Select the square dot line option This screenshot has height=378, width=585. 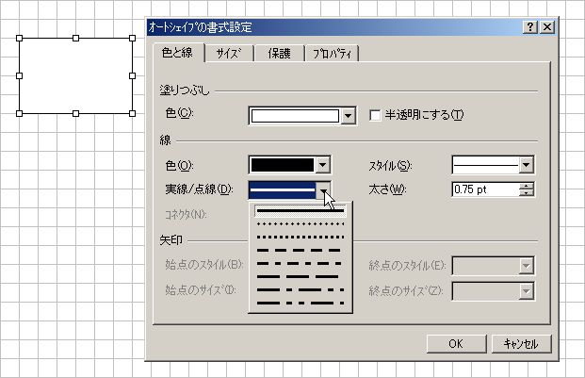click(x=301, y=237)
